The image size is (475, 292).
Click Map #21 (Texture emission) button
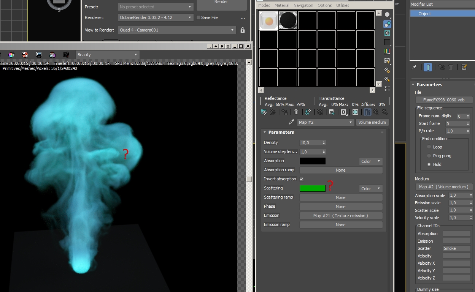tap(341, 216)
